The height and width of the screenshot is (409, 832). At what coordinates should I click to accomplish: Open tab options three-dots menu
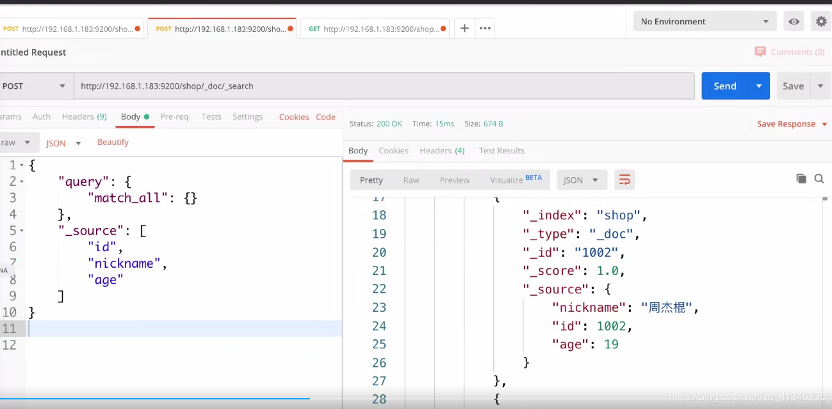pyautogui.click(x=485, y=28)
